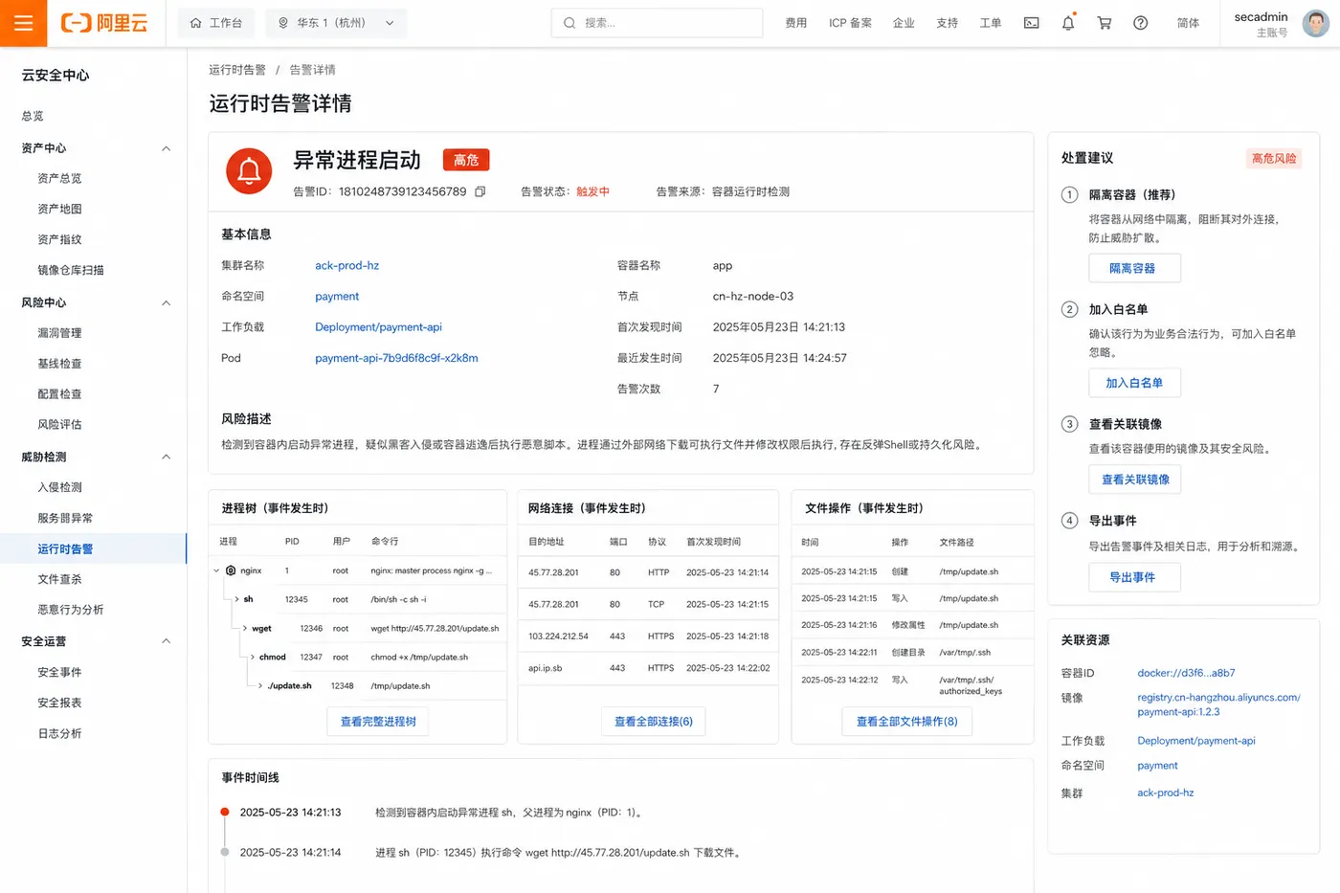The height and width of the screenshot is (893, 1340).
Task: Click 查看完整进程树 button
Action: 378,722
